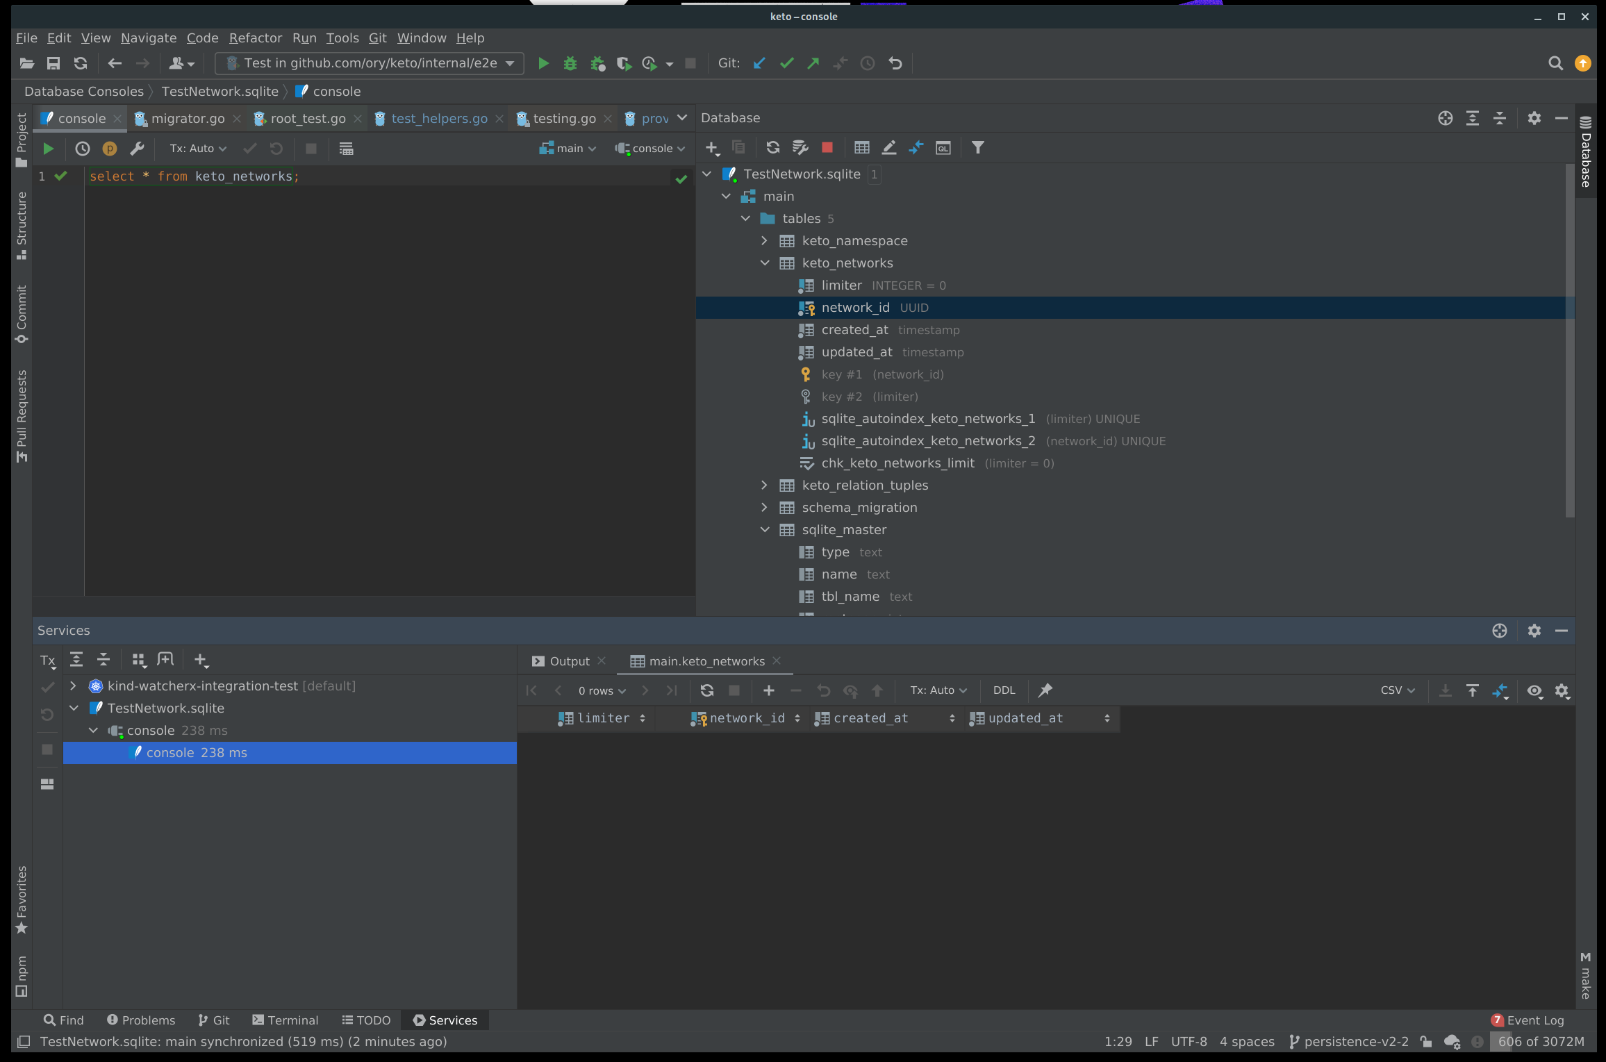Click the refresh data icon in results panel
This screenshot has height=1062, width=1606.
click(x=706, y=688)
